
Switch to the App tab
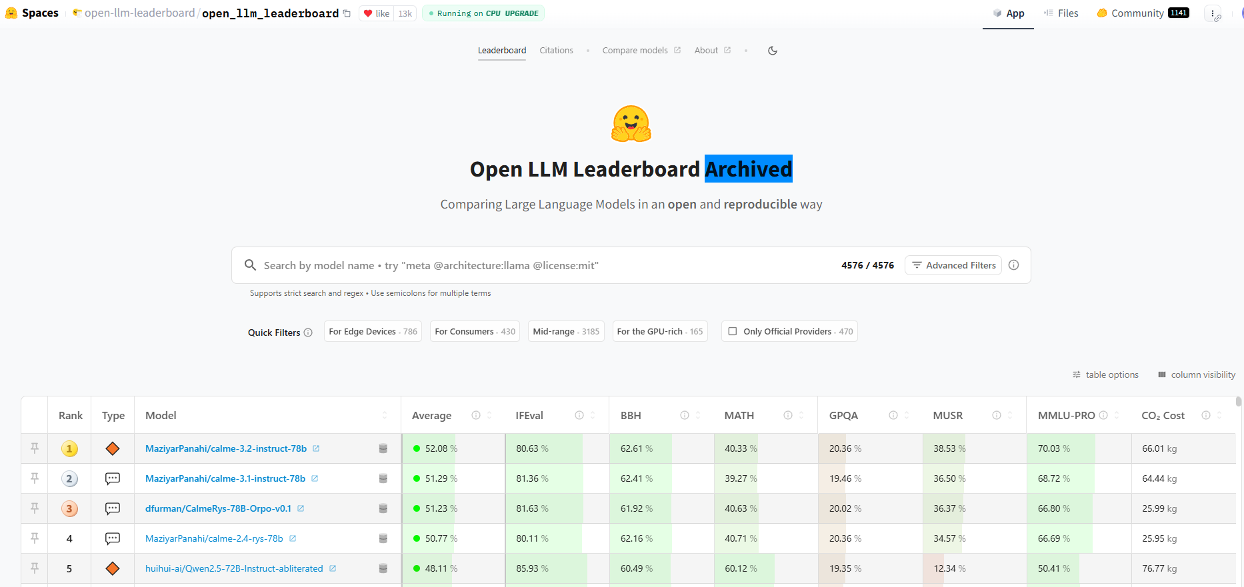1008,13
